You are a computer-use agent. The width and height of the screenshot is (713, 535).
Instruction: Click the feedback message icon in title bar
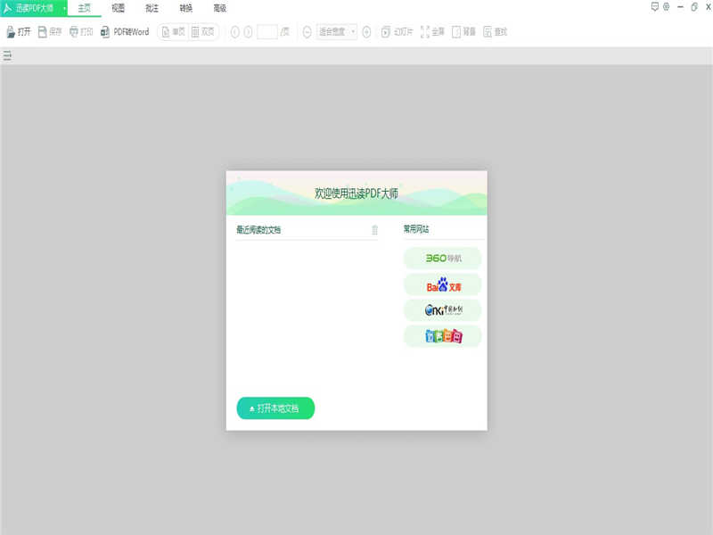tap(655, 7)
